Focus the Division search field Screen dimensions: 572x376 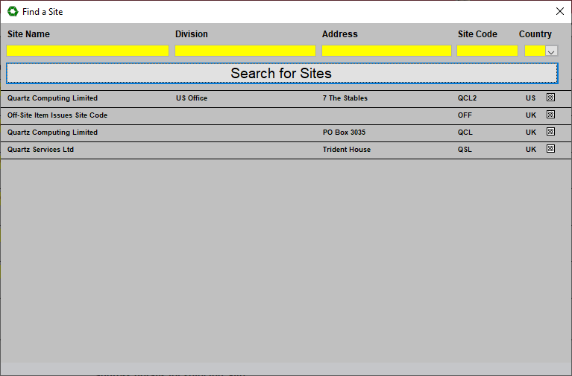tap(245, 51)
